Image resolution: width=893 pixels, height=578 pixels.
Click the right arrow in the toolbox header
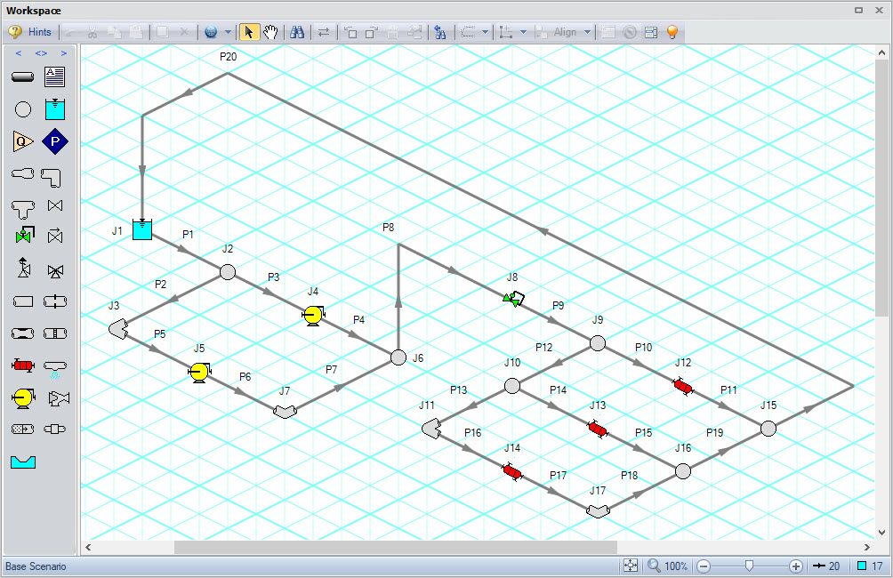pos(62,53)
